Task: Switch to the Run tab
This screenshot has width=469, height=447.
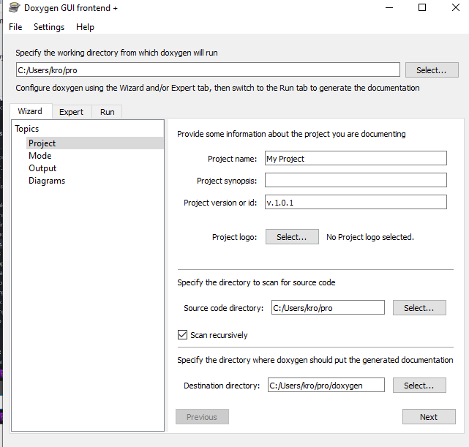Action: tap(108, 112)
